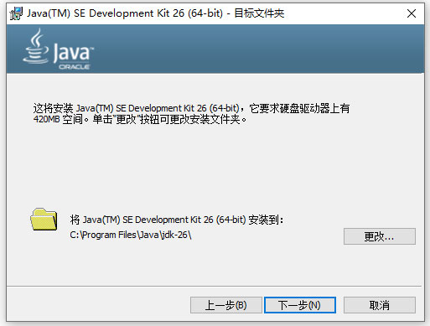430x326 pixels.
Task: Click the yellow folder icon
Action: tap(44, 220)
